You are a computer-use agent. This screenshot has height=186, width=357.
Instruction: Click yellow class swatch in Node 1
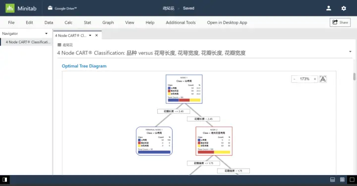coord(169,94)
